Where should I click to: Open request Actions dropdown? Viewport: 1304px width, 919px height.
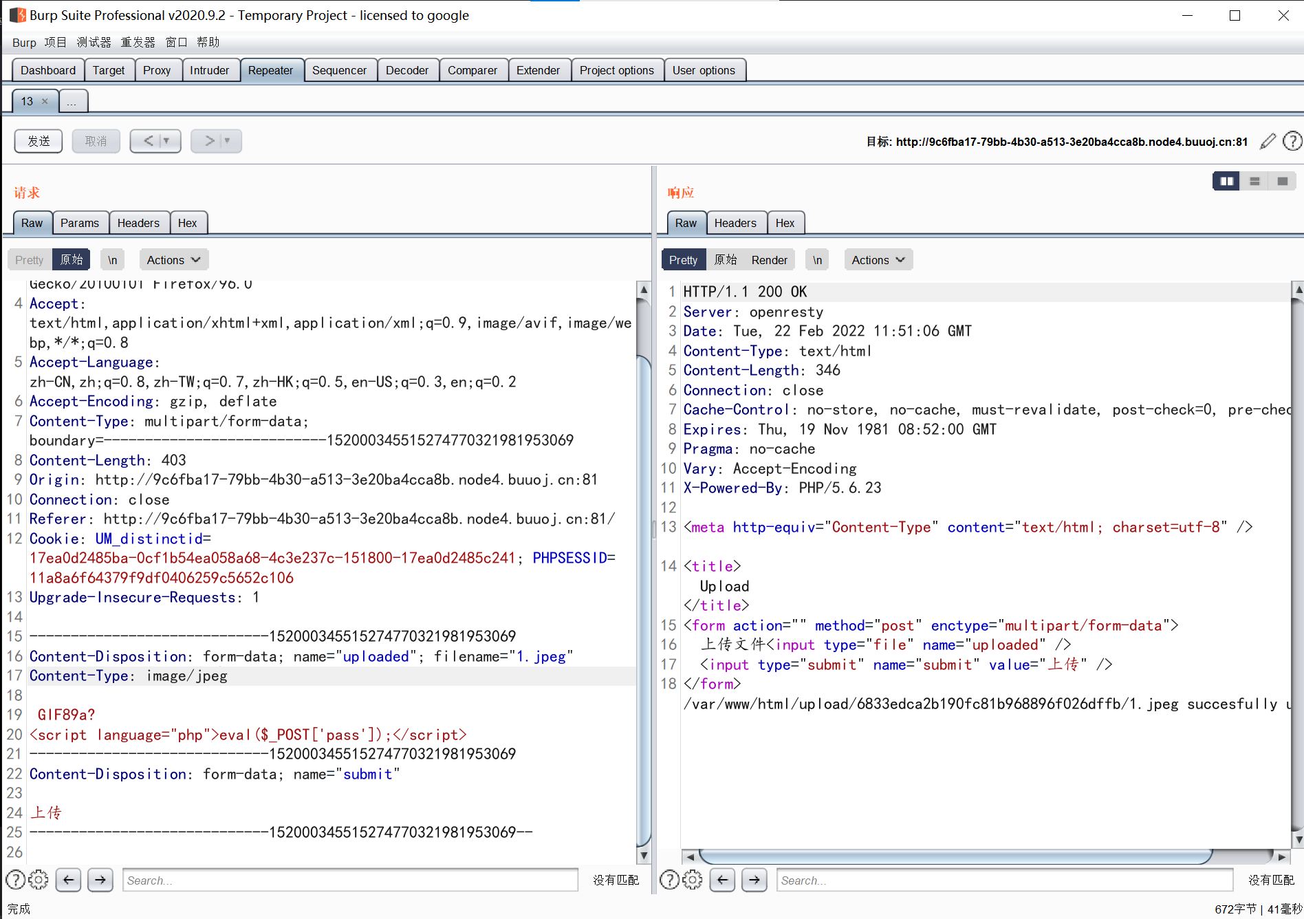[x=173, y=260]
